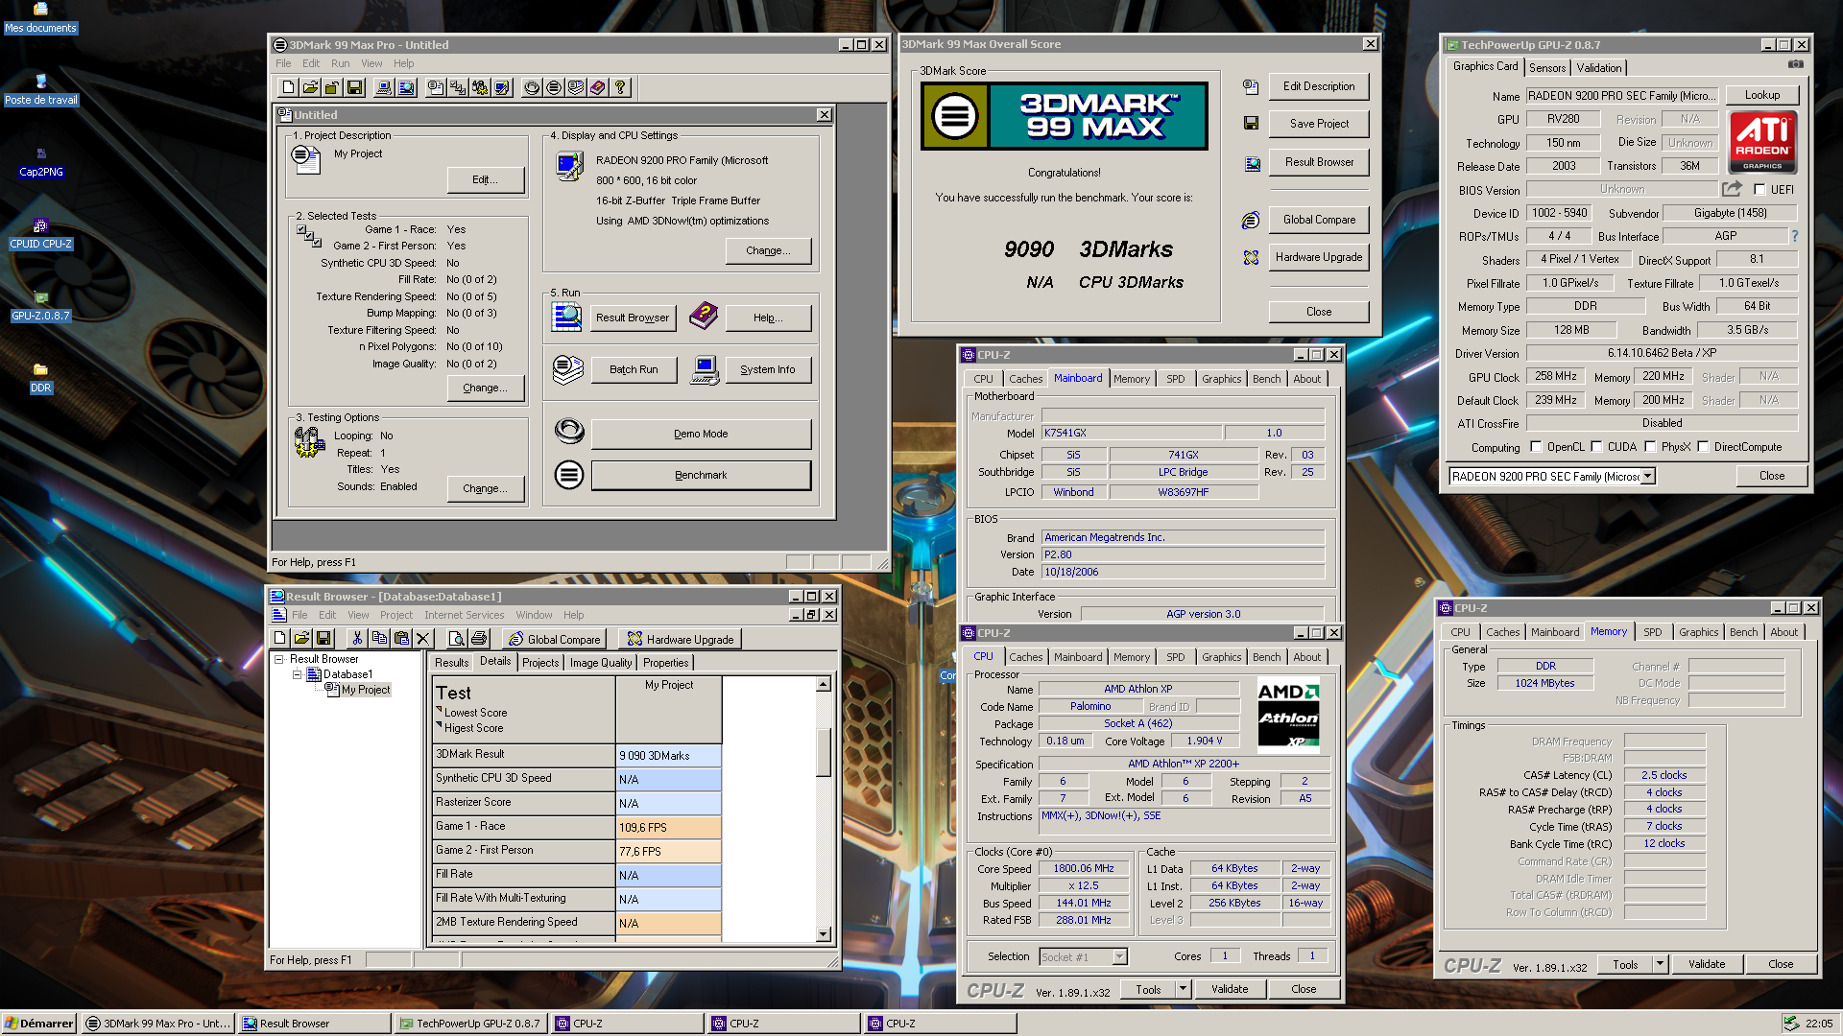1843x1036 pixels.
Task: Click Save Project in Overall Score window
Action: tap(1319, 124)
